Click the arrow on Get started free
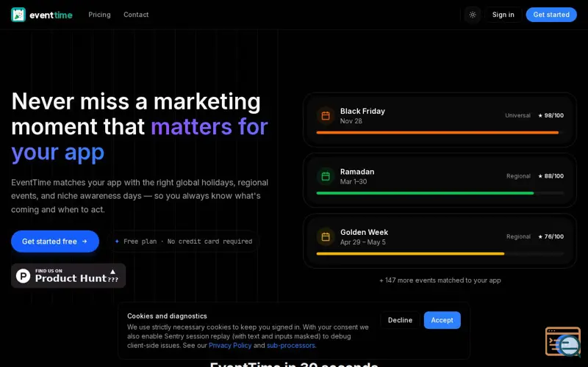The image size is (588, 367). (x=85, y=241)
